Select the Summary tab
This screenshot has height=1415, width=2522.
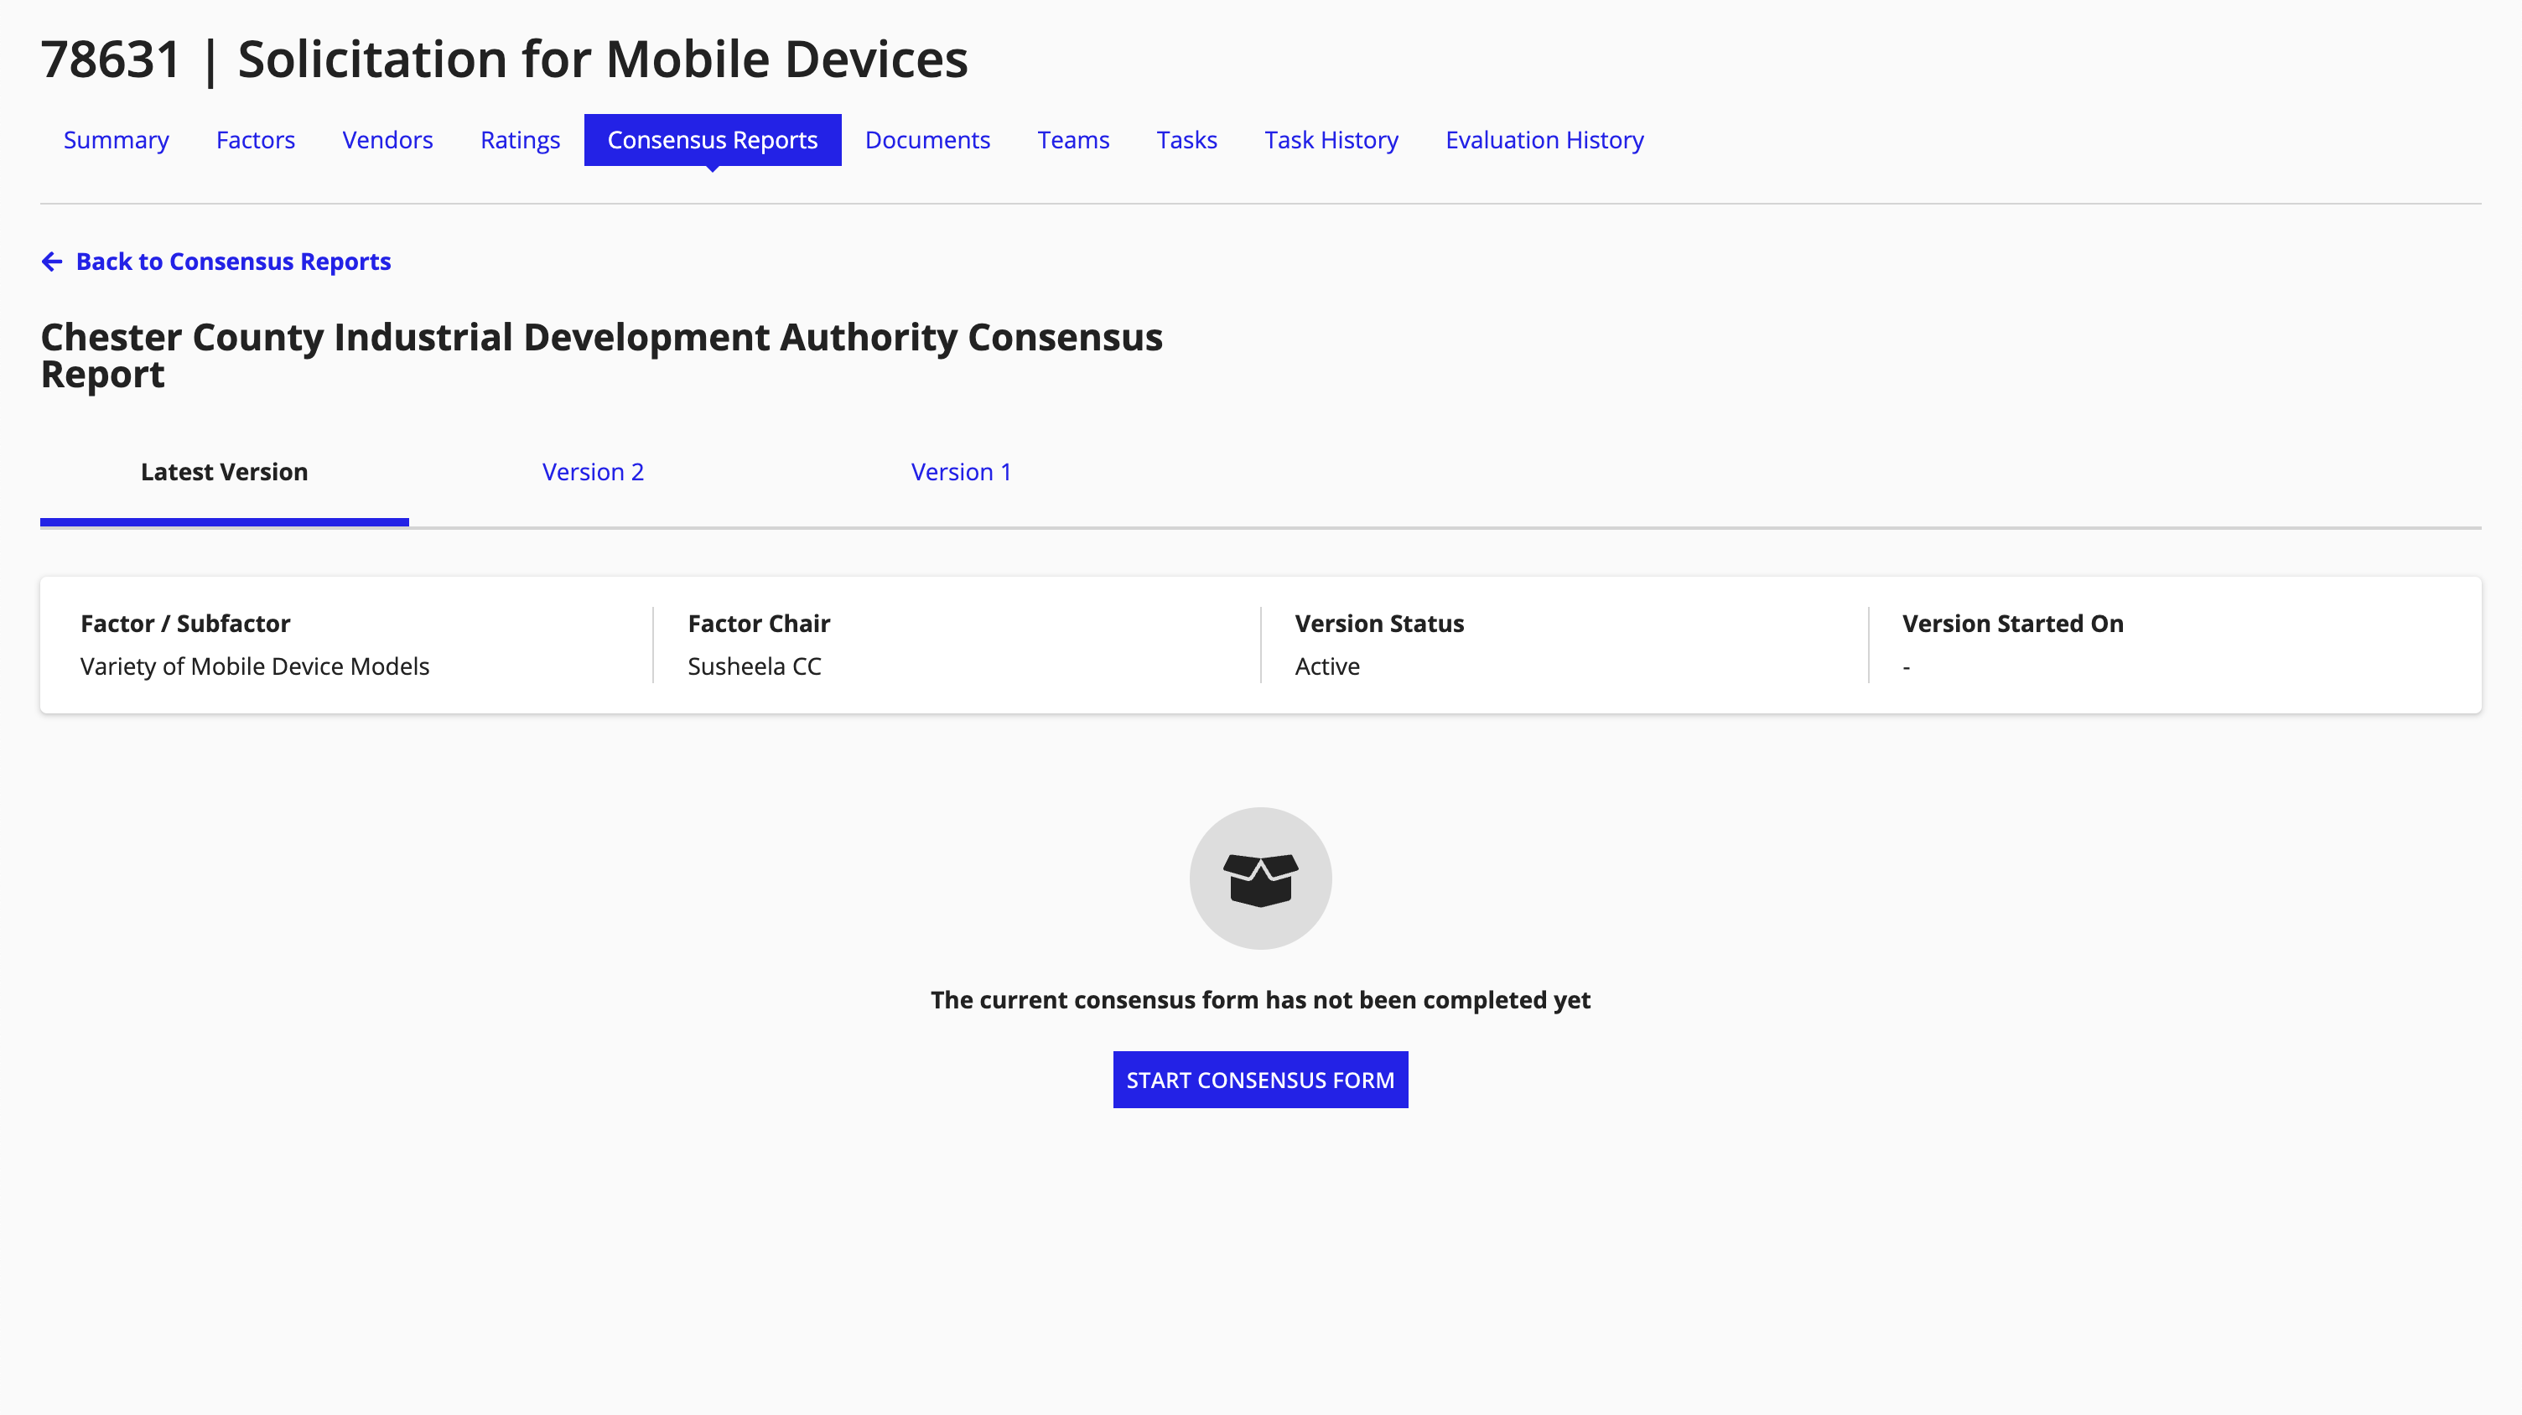(x=116, y=140)
